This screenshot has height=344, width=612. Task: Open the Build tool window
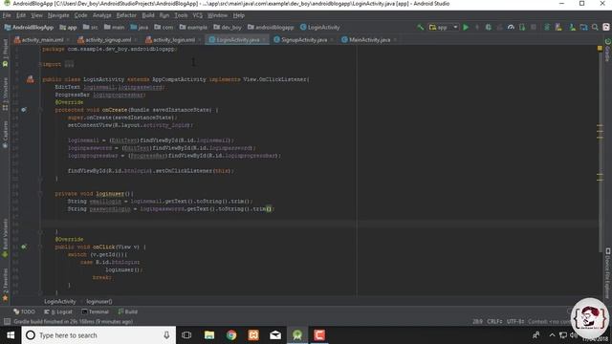click(x=127, y=312)
